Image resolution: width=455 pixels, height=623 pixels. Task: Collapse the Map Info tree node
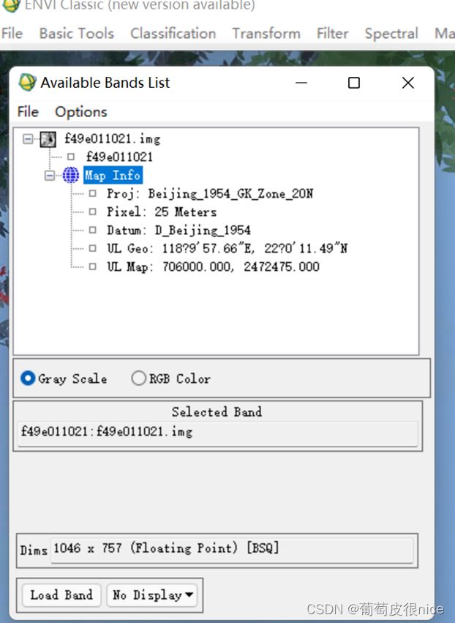50,175
